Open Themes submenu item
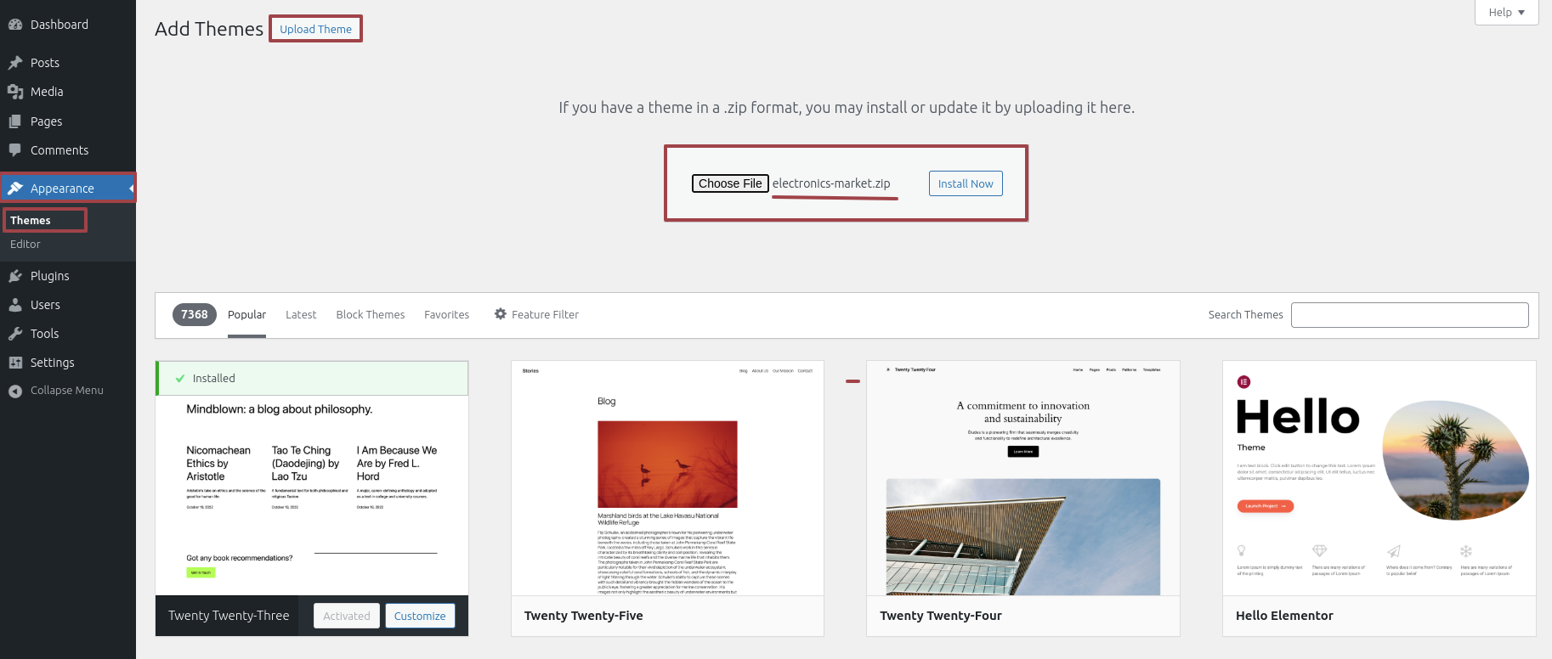Viewport: 1552px width, 659px height. (x=31, y=220)
